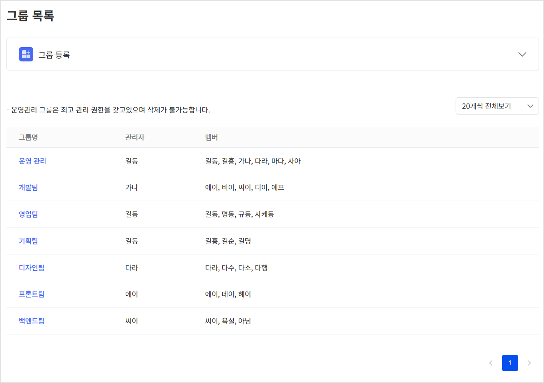Click manager 씨이 in 백엔드팀 row
This screenshot has width=544, height=383.
point(132,321)
